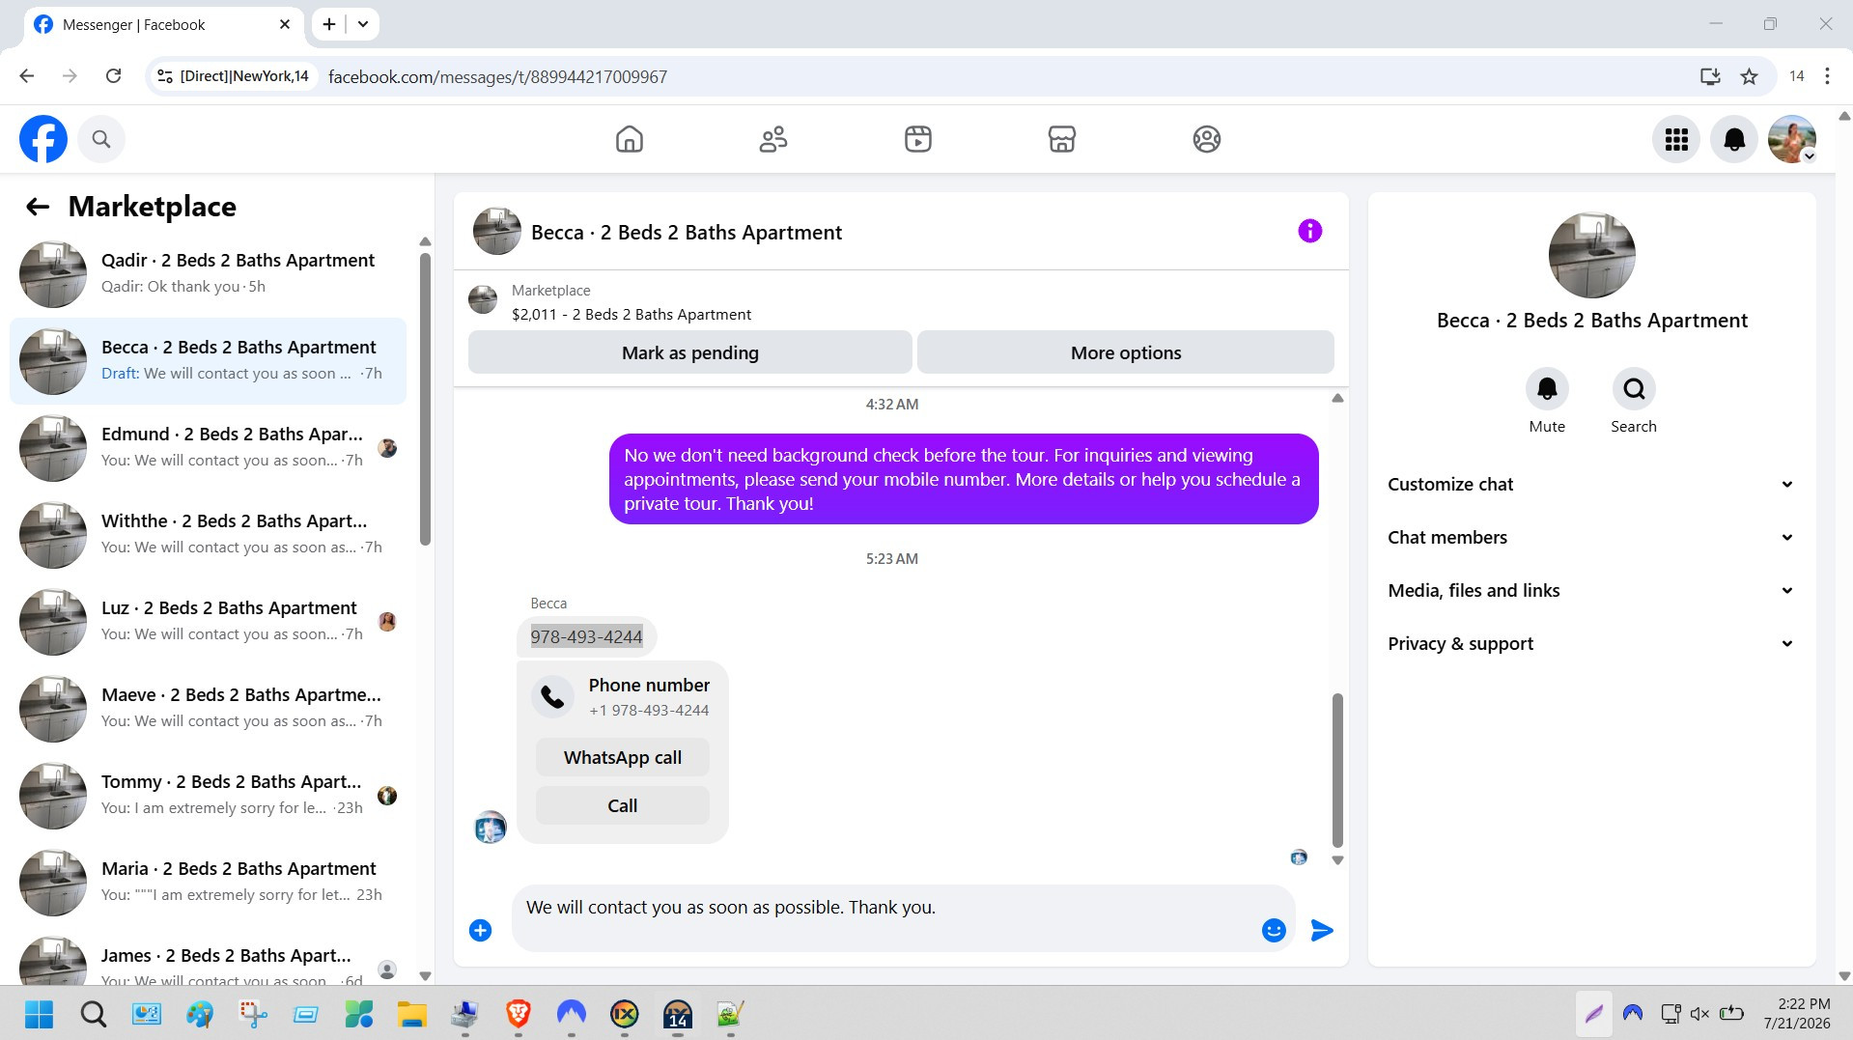Click the chat messages scrollbar thumb
The height and width of the screenshot is (1040, 1853).
(1337, 770)
